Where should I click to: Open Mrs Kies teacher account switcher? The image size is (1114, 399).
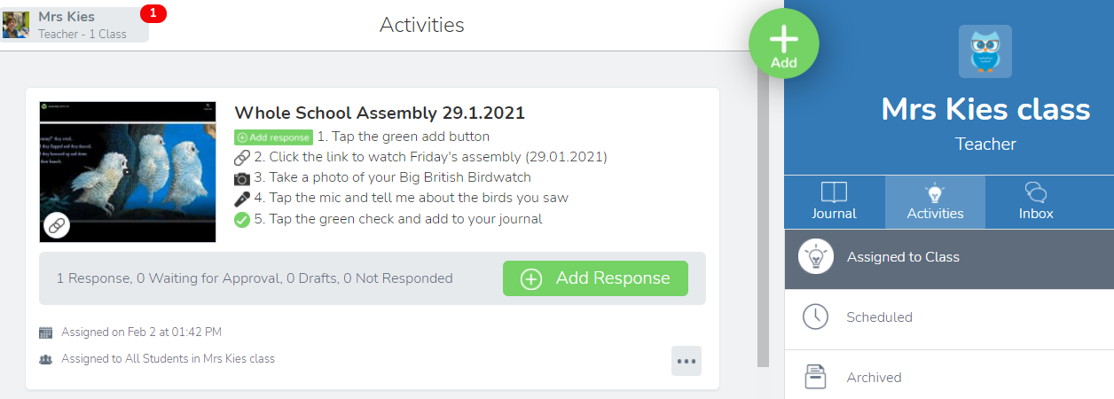tap(75, 25)
